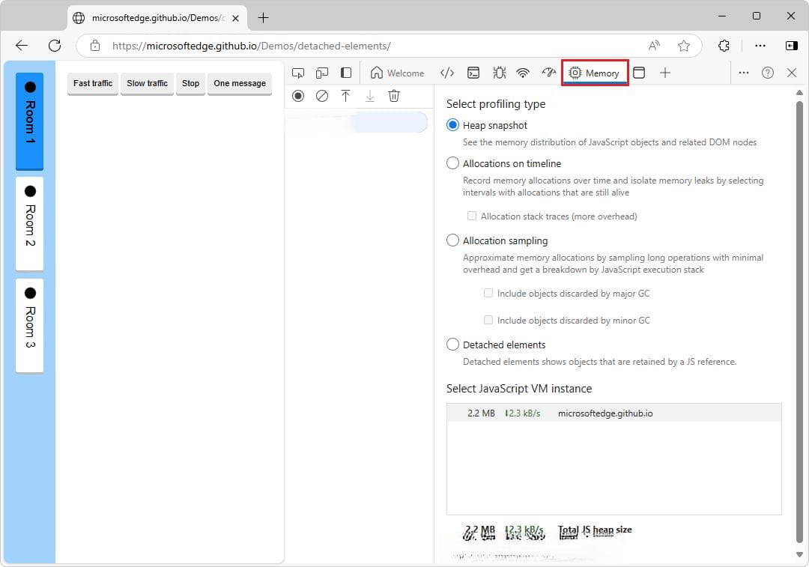Open DevTools help question icon
This screenshot has height=567, width=809.
tap(768, 73)
